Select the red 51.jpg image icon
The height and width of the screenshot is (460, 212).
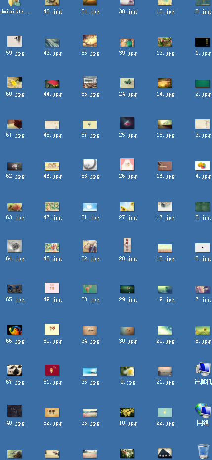[x=52, y=370]
